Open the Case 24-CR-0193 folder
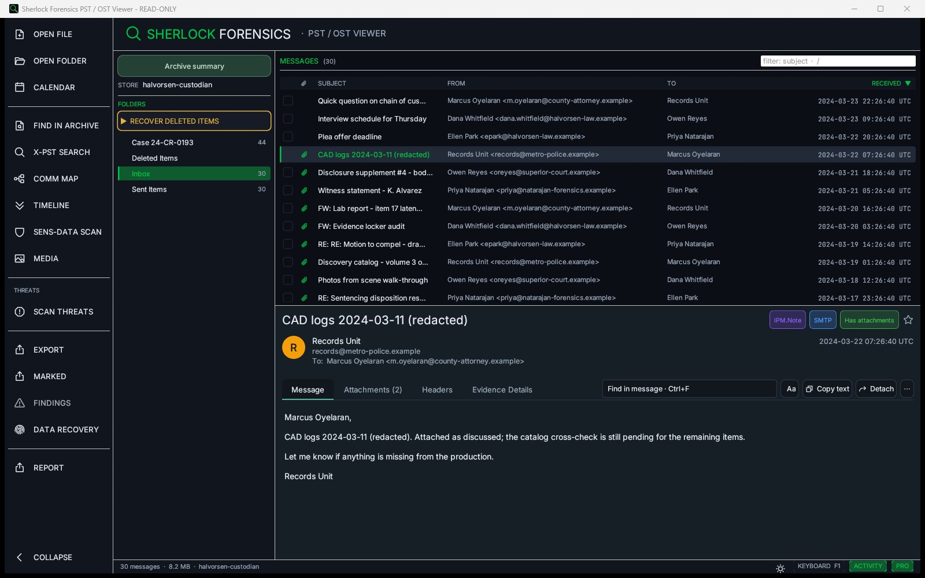Viewport: 925px width, 578px height. tap(194, 142)
